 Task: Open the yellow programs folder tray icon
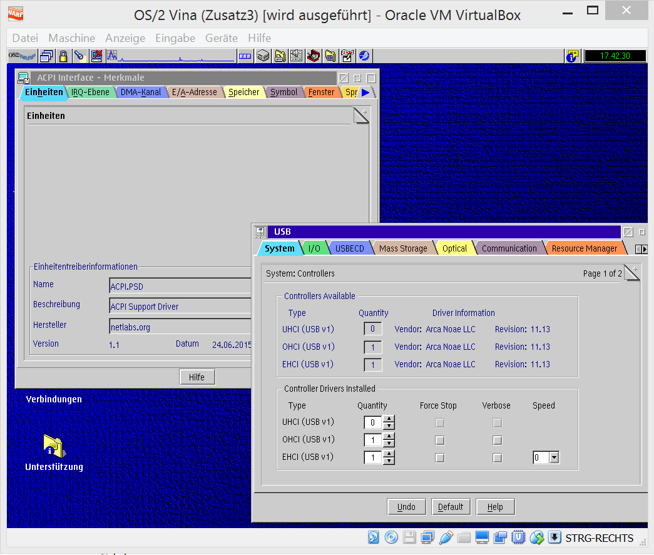coord(330,56)
